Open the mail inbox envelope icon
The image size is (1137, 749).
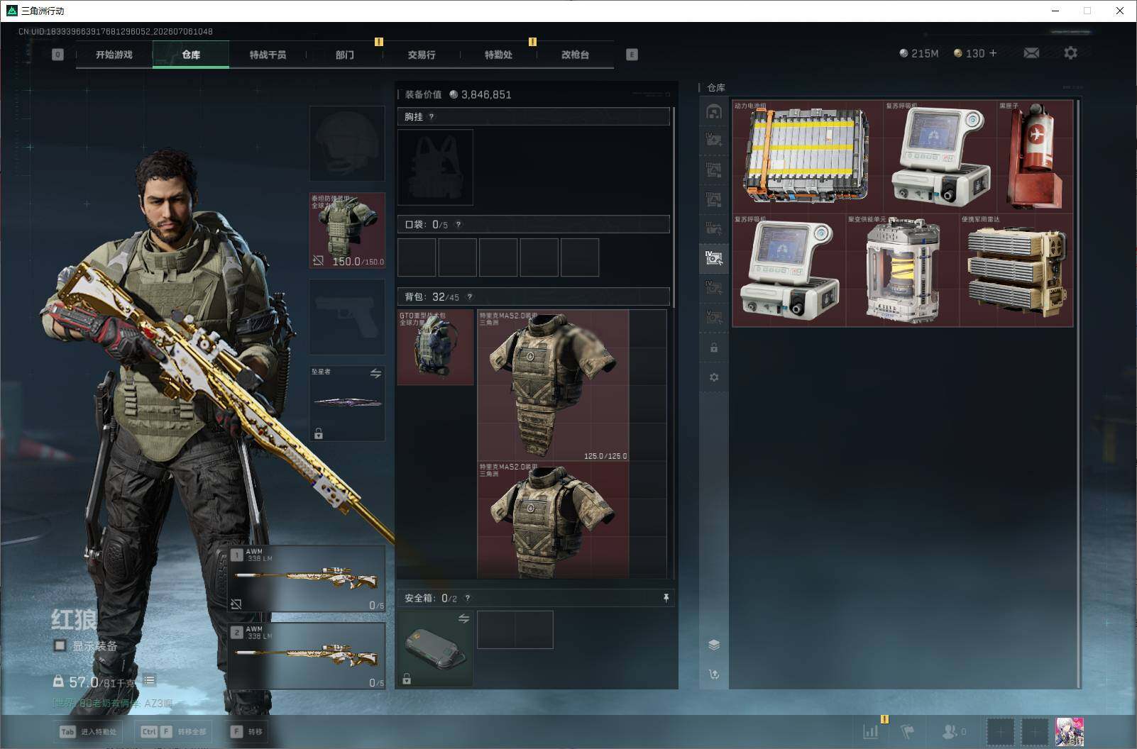[x=1031, y=53]
